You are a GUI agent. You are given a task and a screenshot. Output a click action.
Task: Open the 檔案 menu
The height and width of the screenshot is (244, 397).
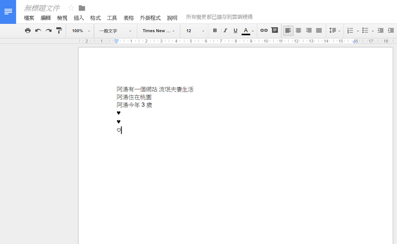tap(29, 18)
